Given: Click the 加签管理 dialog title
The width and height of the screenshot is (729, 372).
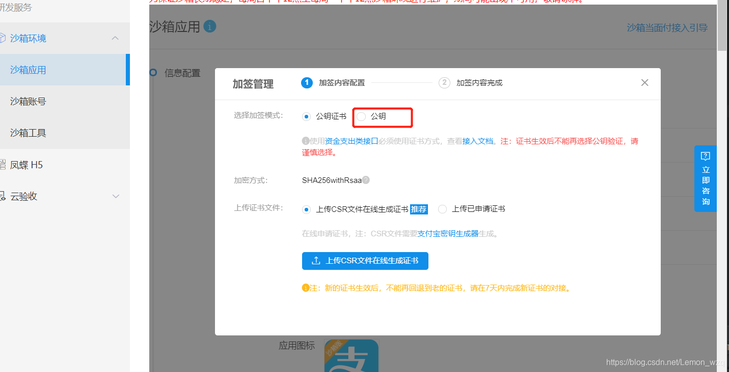Looking at the screenshot, I should [x=253, y=84].
